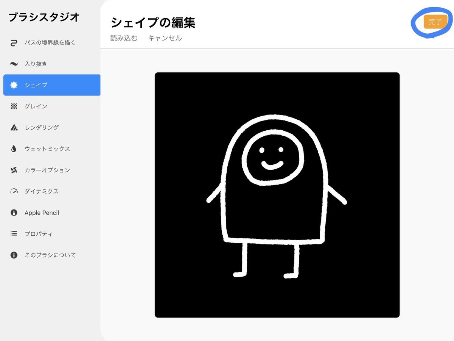Click the ダイナミクス (Dynamics) gauge icon
The image size is (454, 341).
pos(14,191)
